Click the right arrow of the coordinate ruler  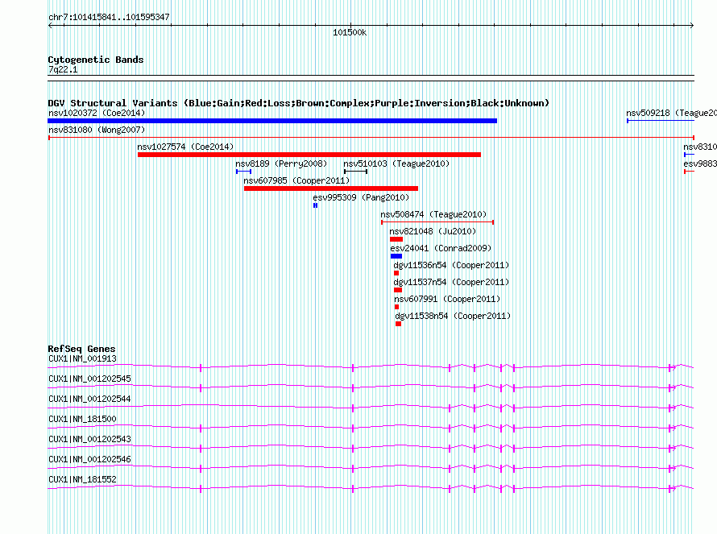tap(691, 26)
